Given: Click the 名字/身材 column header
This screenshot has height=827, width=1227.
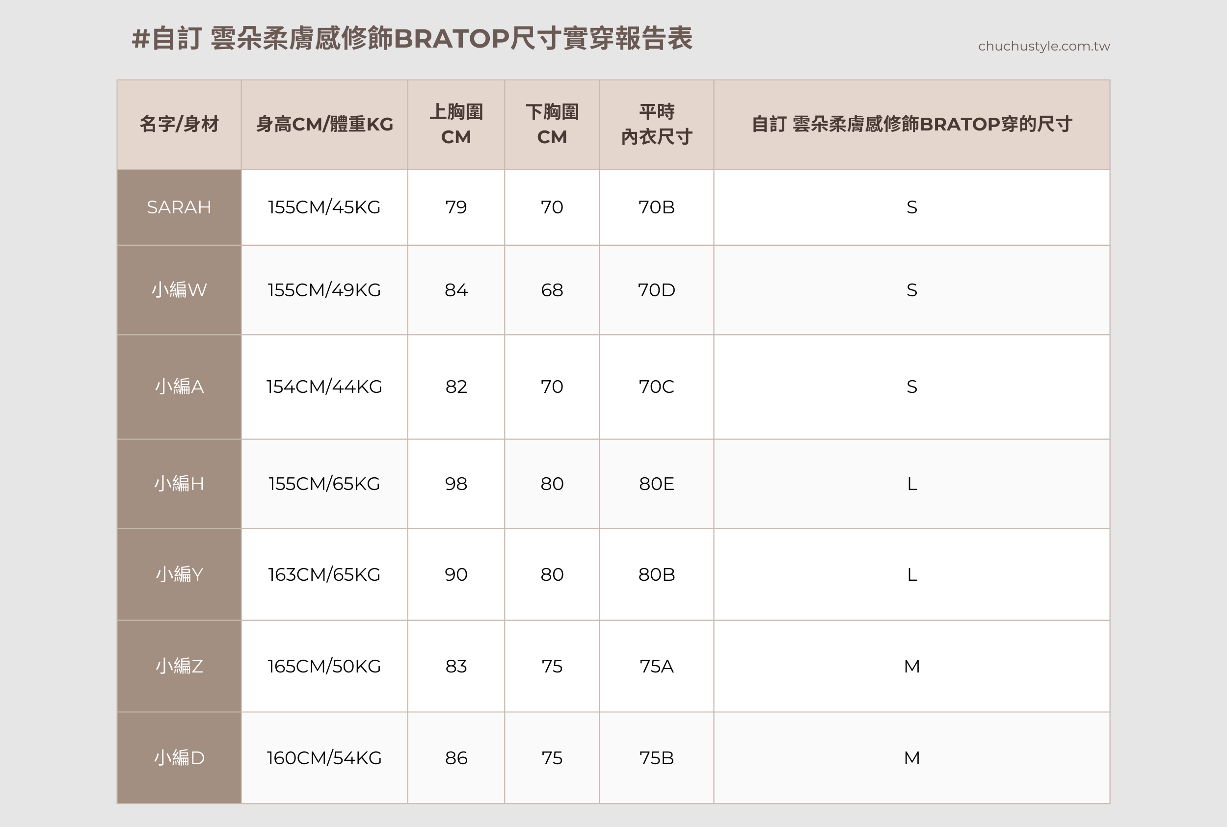Looking at the screenshot, I should click(x=179, y=125).
